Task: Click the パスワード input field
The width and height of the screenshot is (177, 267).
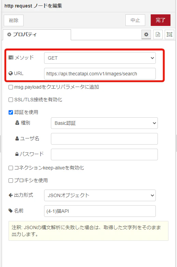Action: (x=104, y=154)
